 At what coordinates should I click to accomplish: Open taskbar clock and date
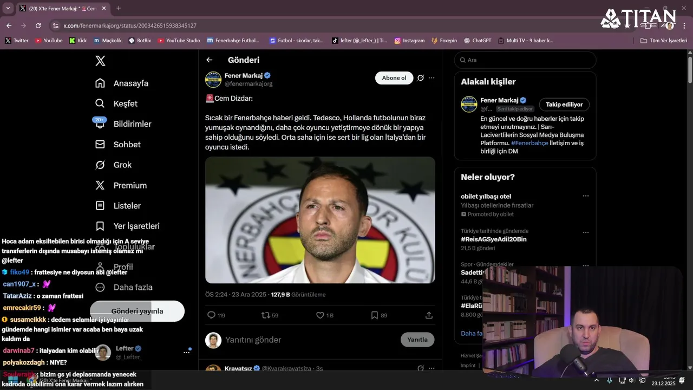(663, 381)
